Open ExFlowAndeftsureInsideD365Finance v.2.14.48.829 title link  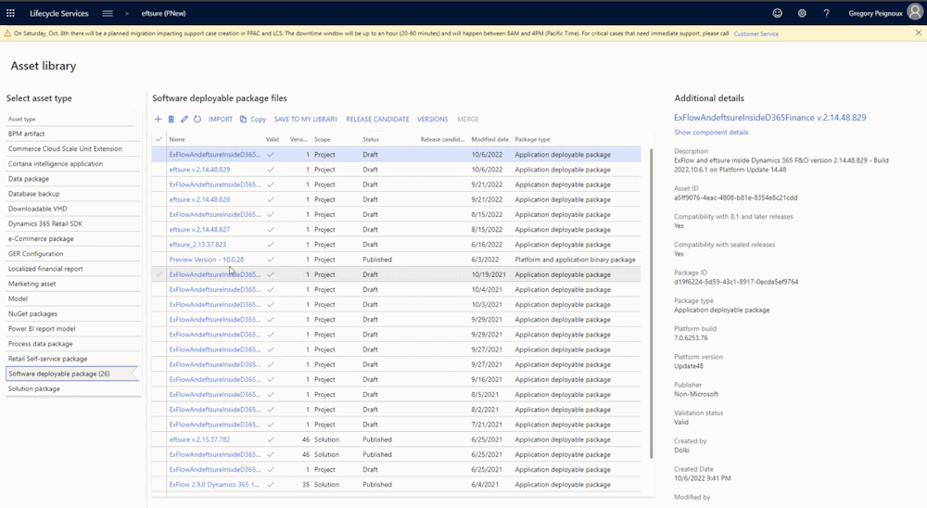coord(769,118)
